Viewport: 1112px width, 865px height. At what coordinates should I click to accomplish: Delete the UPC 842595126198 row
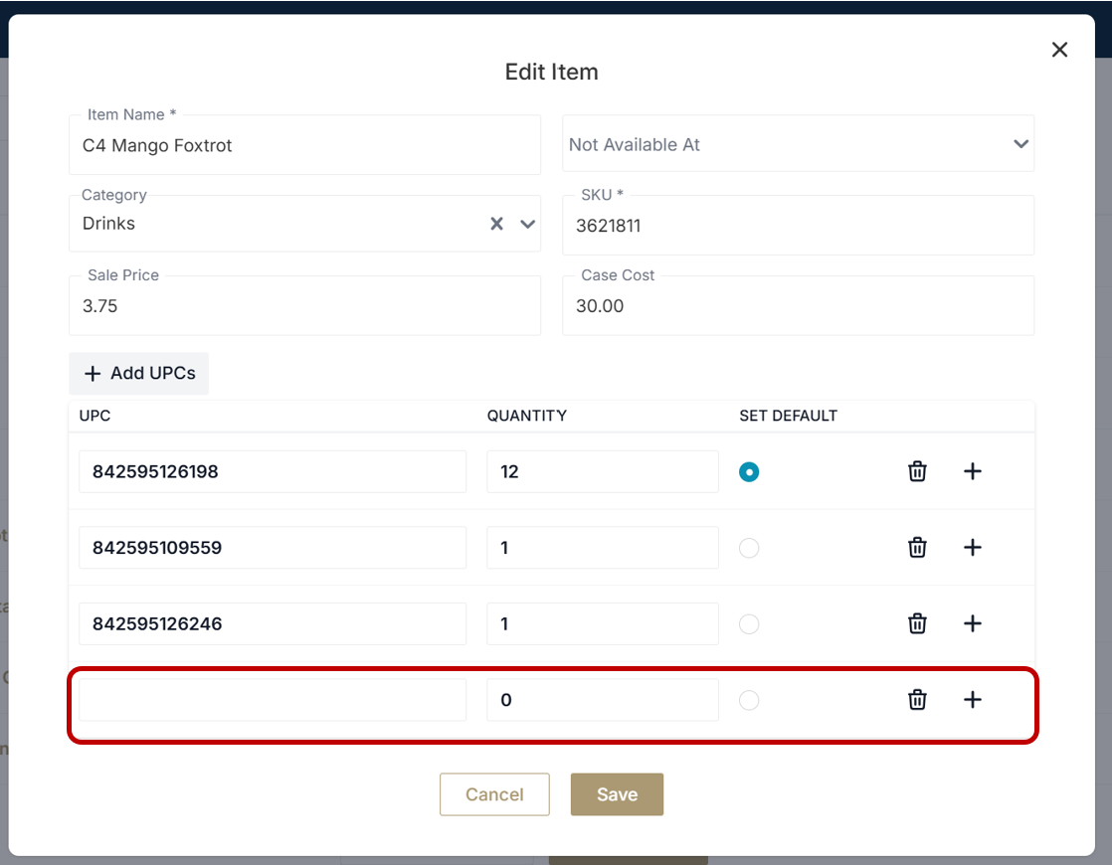click(x=917, y=471)
